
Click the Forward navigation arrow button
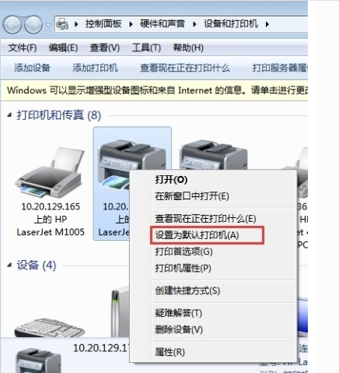[x=33, y=25]
